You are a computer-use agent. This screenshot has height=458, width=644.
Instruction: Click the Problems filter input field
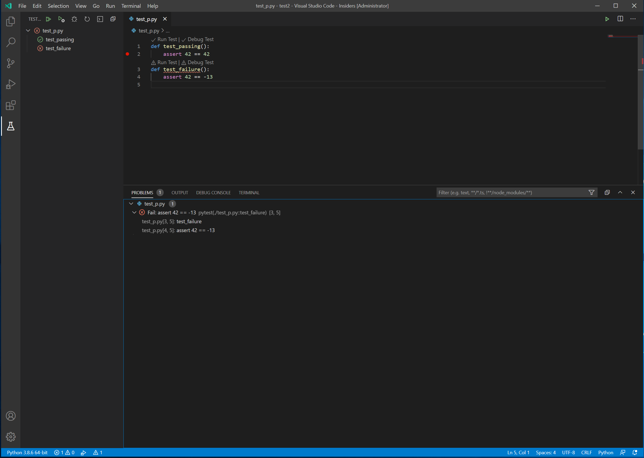507,192
